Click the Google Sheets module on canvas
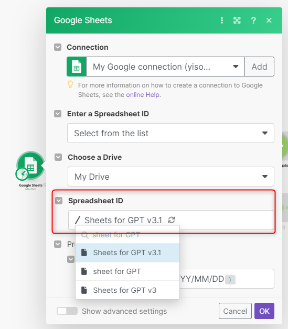 [x=31, y=166]
